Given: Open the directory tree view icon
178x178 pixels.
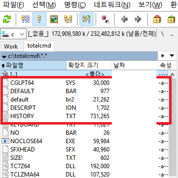Looking at the screenshot, I should coord(68,19).
